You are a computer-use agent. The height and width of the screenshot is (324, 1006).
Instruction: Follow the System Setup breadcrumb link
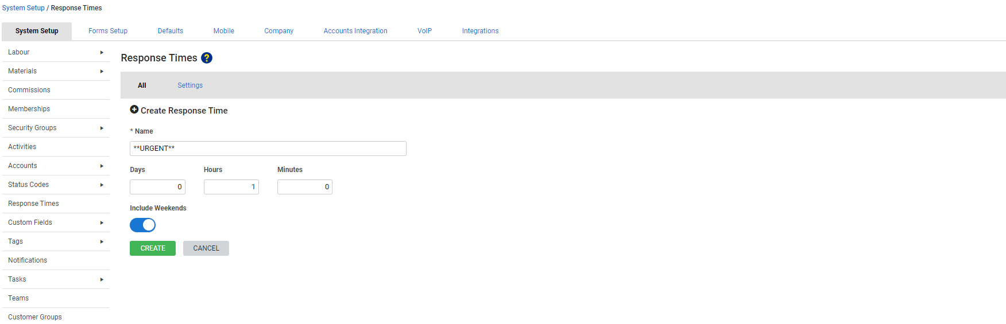click(x=23, y=8)
